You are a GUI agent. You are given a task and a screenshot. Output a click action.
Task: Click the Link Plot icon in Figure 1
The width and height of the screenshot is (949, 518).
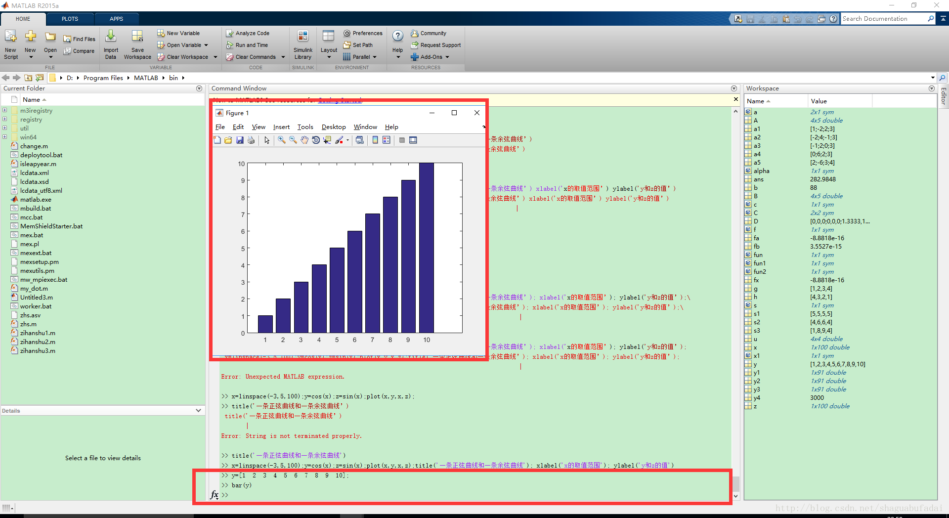point(360,140)
